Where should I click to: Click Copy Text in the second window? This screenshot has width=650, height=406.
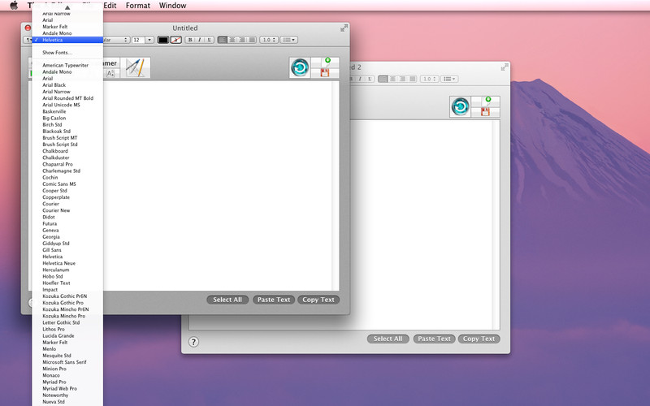click(x=479, y=339)
